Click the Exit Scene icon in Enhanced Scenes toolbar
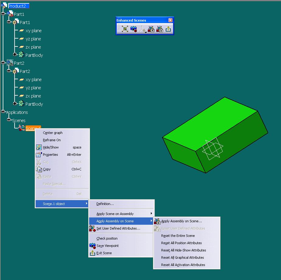281x280 pixels. (x=168, y=29)
